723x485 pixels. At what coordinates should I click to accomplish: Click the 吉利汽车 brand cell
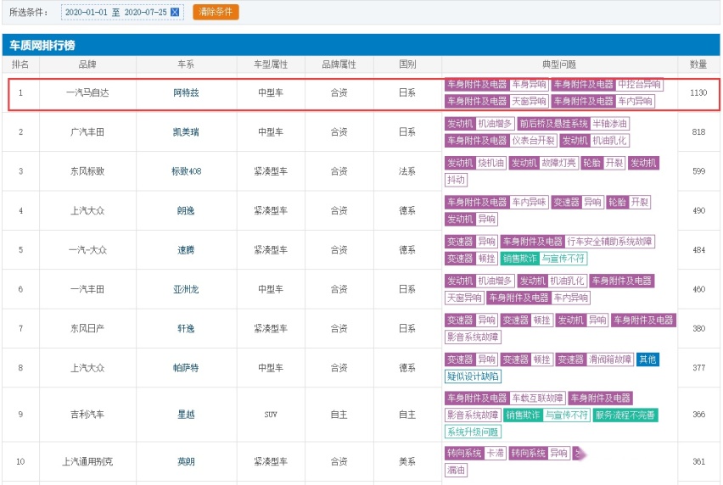(x=87, y=415)
